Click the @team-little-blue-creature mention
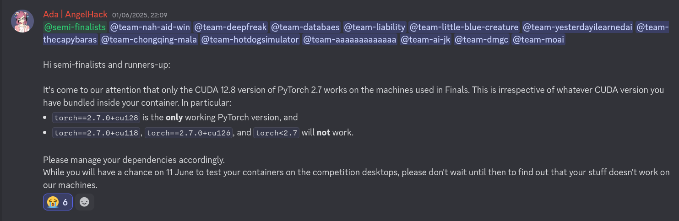This screenshot has height=221, width=679. click(464, 27)
